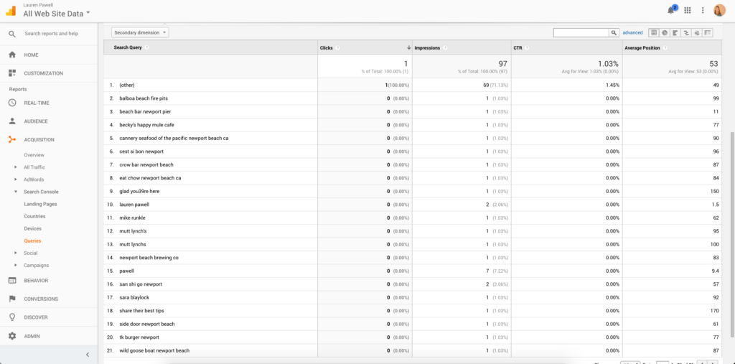
Task: Open the advanced filter link
Action: pyautogui.click(x=632, y=33)
